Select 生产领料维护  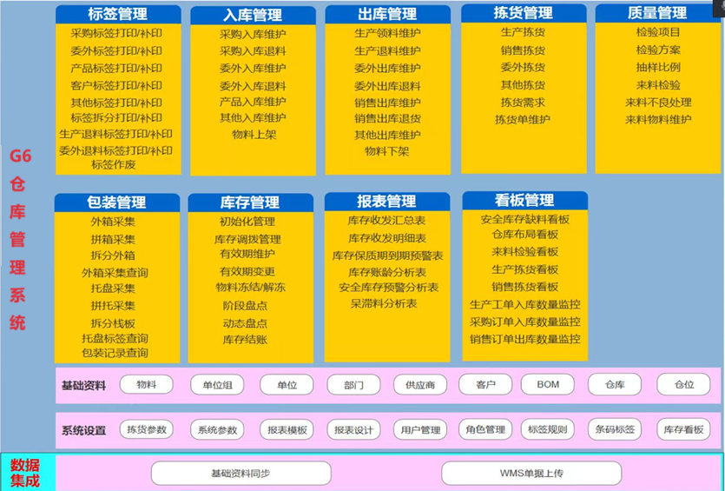point(387,33)
